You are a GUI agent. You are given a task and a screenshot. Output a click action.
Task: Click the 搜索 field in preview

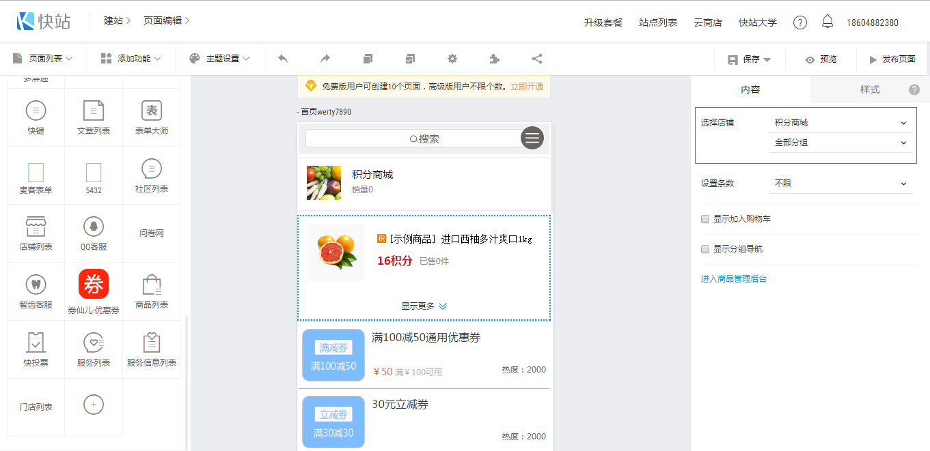413,139
